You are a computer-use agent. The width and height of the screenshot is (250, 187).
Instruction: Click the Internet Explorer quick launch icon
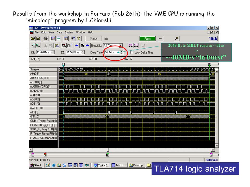[x=54, y=165]
